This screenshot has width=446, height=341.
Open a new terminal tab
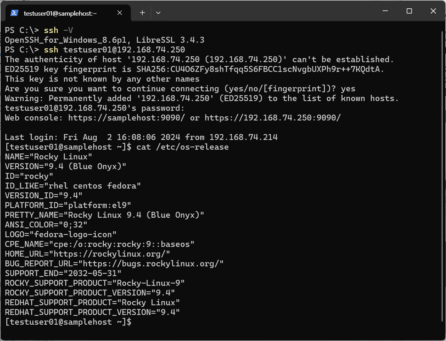point(142,13)
